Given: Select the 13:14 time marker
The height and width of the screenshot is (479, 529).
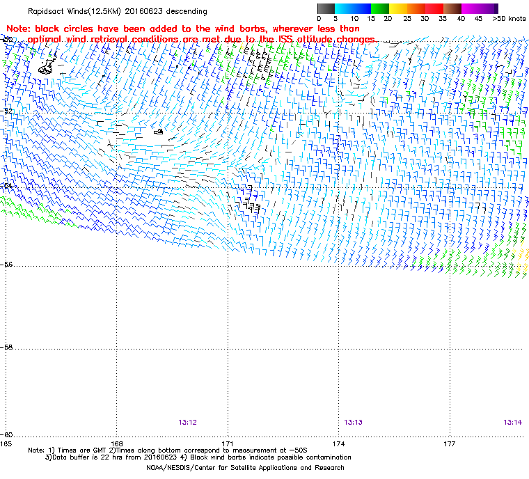Looking at the screenshot, I should point(512,423).
